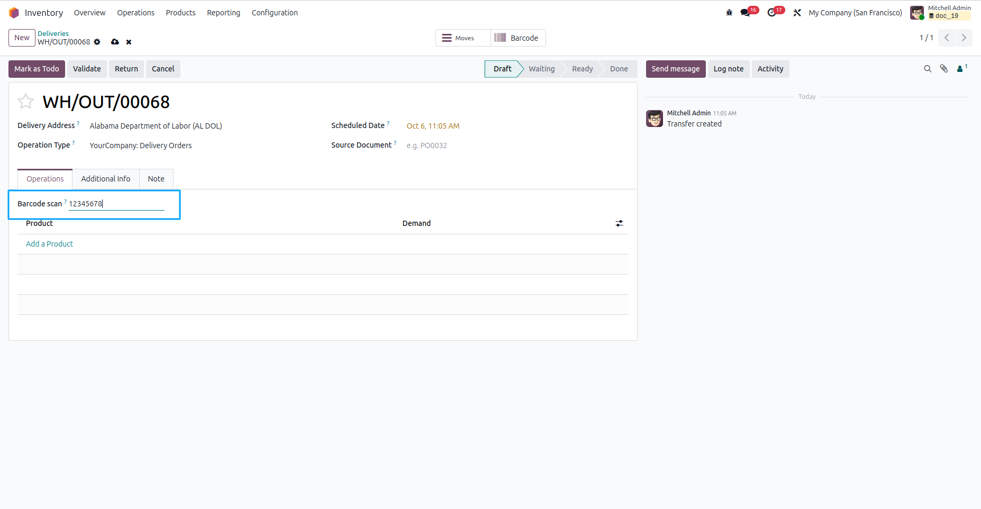981x509 pixels.
Task: Click Log note button
Action: (729, 69)
